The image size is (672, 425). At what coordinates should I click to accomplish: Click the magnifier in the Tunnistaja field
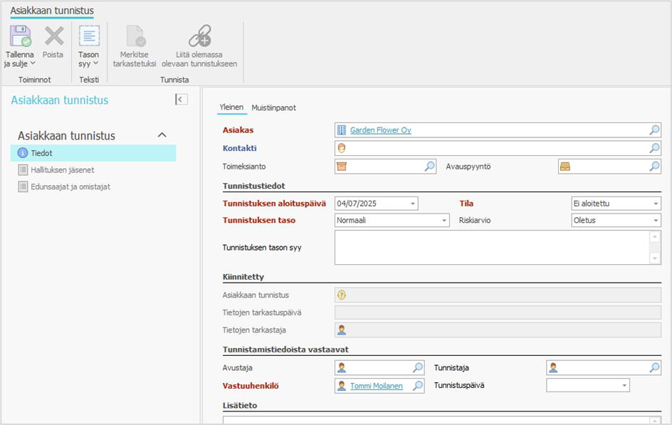[654, 368]
